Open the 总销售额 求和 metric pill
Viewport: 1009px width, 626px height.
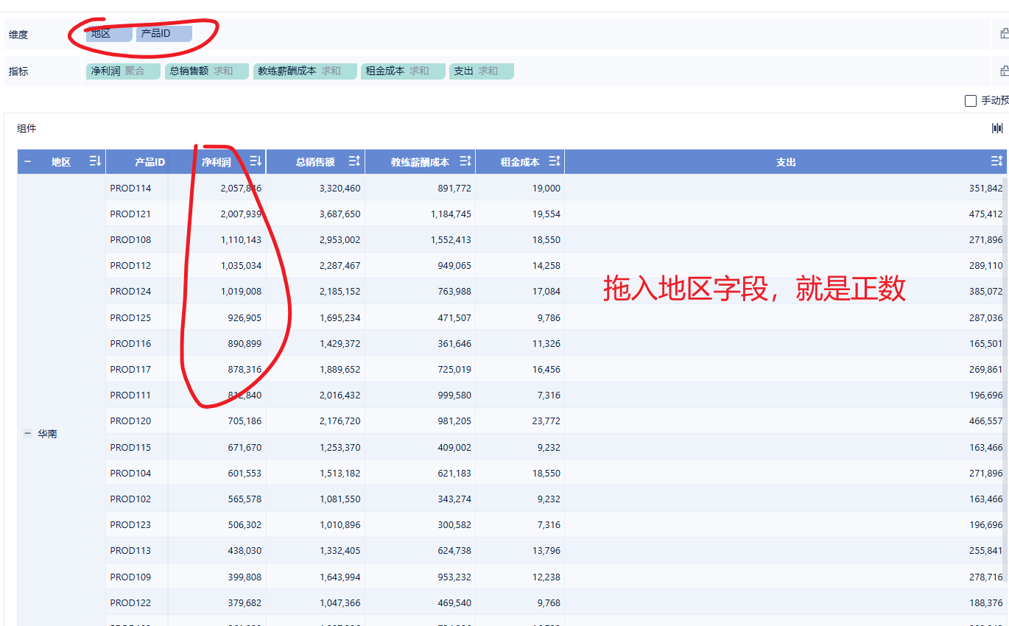207,71
